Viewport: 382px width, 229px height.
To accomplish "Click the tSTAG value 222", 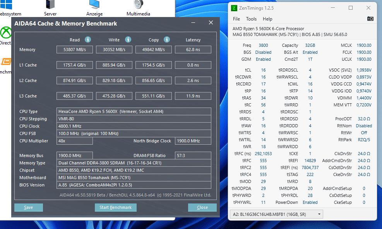I will [310, 175].
